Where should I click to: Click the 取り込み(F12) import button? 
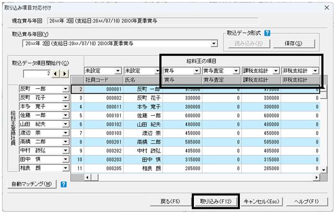point(216,201)
